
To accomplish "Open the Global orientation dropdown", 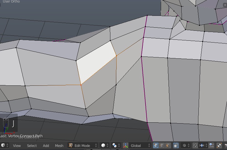I will 140,145.
